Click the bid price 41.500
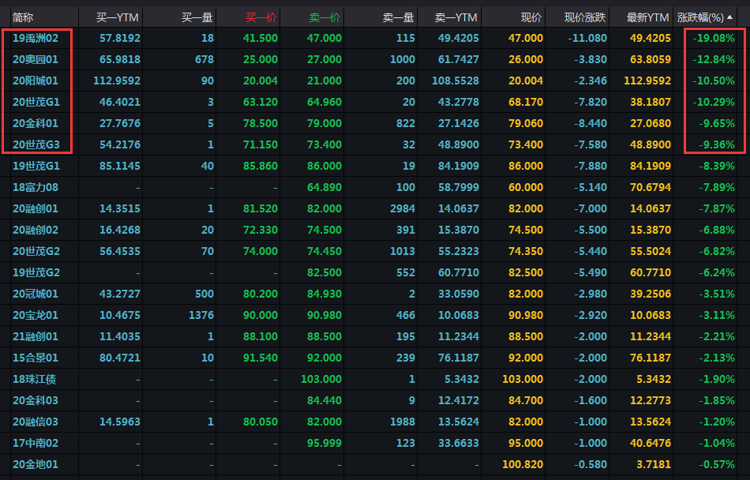 tap(261, 38)
